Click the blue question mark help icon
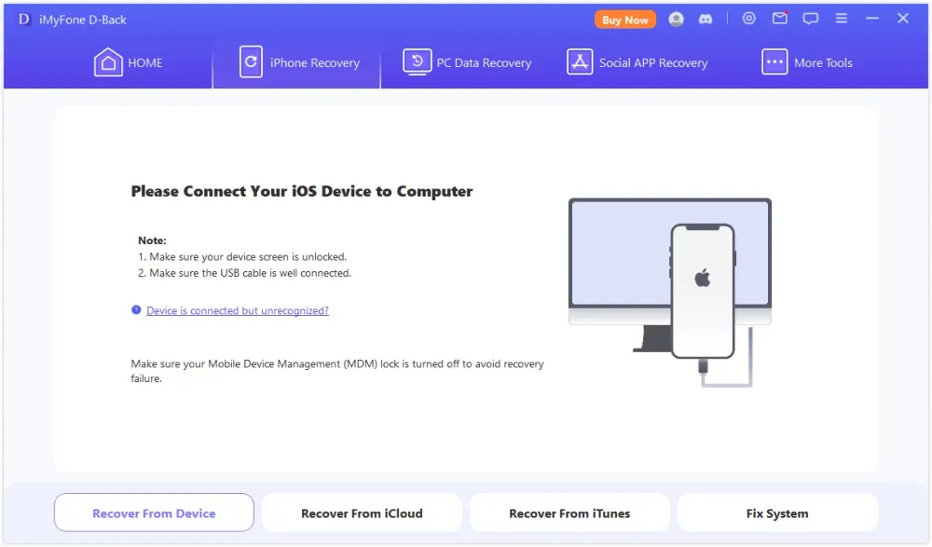Screen dimensions: 932x547 click(136, 310)
